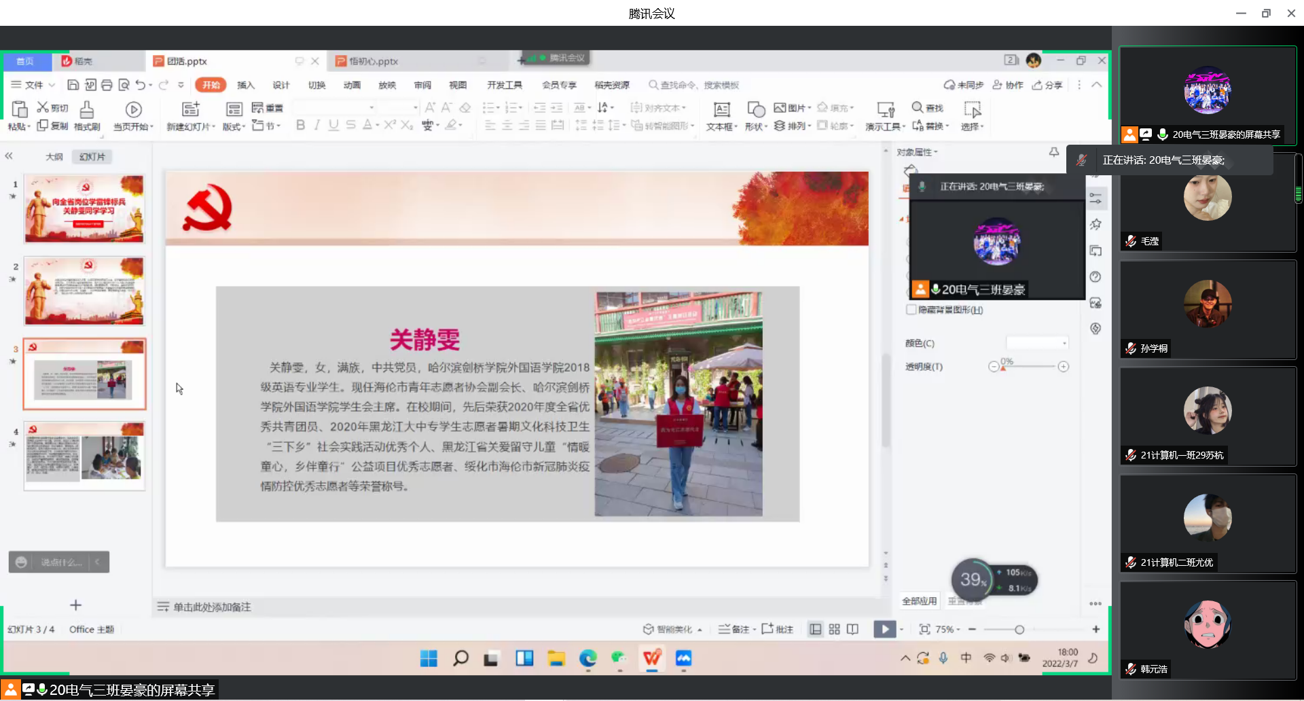Expand the Object Properties panel dropdown
Image resolution: width=1304 pixels, height=701 pixels.
[918, 152]
